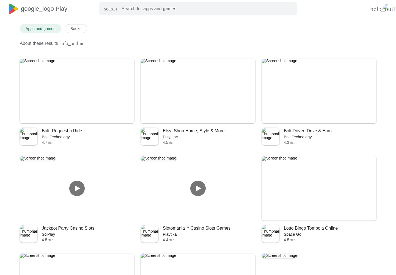Open Etsy: Shop Home, Style & More title
This screenshot has height=275, width=396.
[x=194, y=131]
